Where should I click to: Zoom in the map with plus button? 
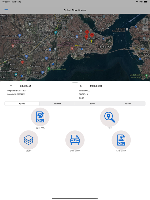coord(145,21)
